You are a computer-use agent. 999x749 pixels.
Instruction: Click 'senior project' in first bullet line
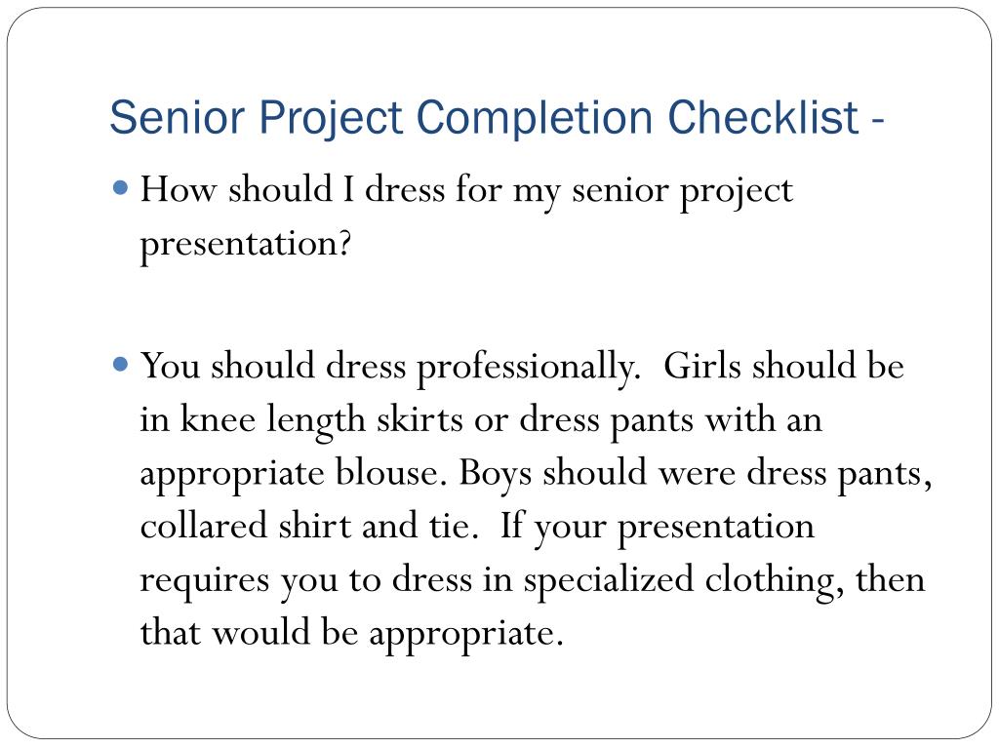click(x=682, y=192)
